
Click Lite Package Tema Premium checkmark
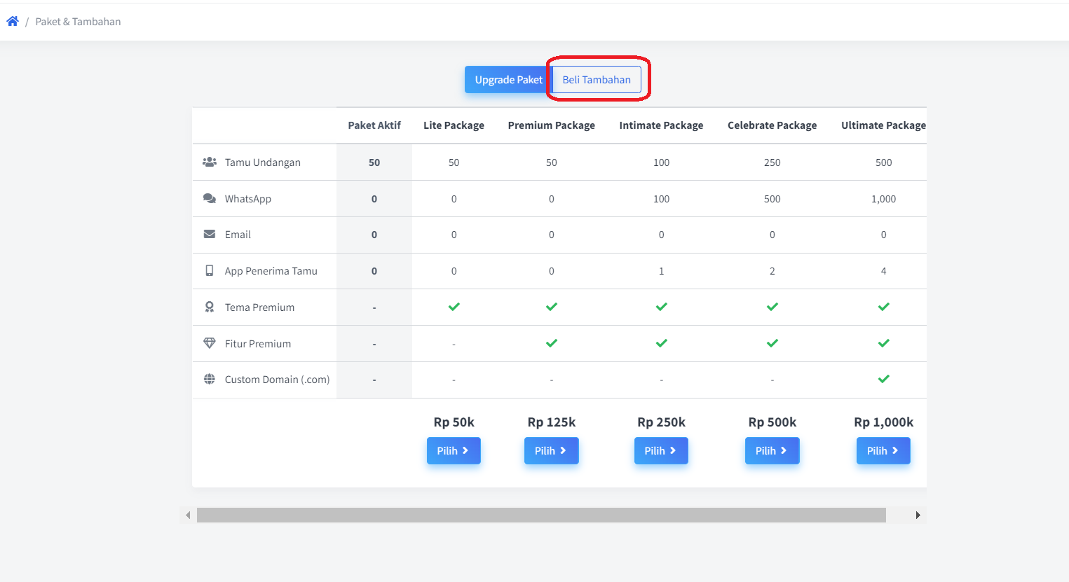point(454,307)
